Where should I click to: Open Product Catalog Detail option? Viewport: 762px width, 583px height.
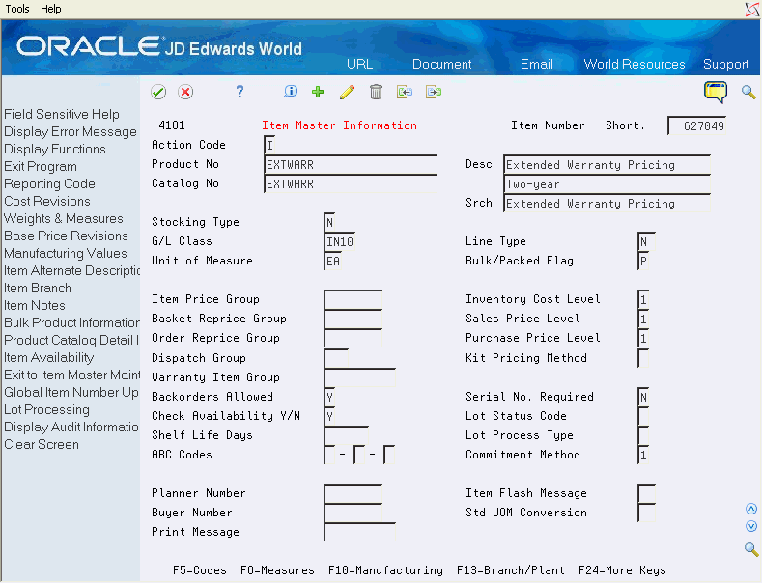71,340
